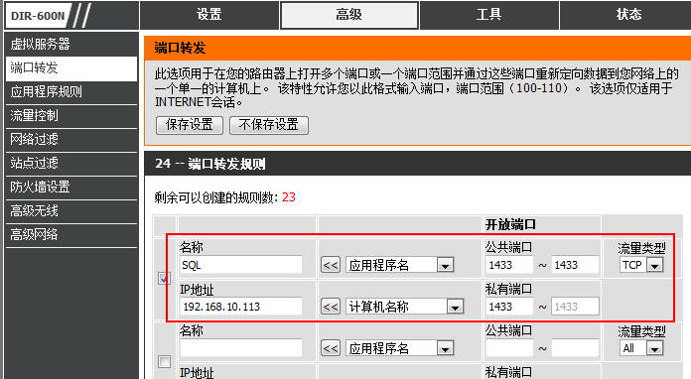Go to 应用程序规则 sidebar item

[71, 92]
